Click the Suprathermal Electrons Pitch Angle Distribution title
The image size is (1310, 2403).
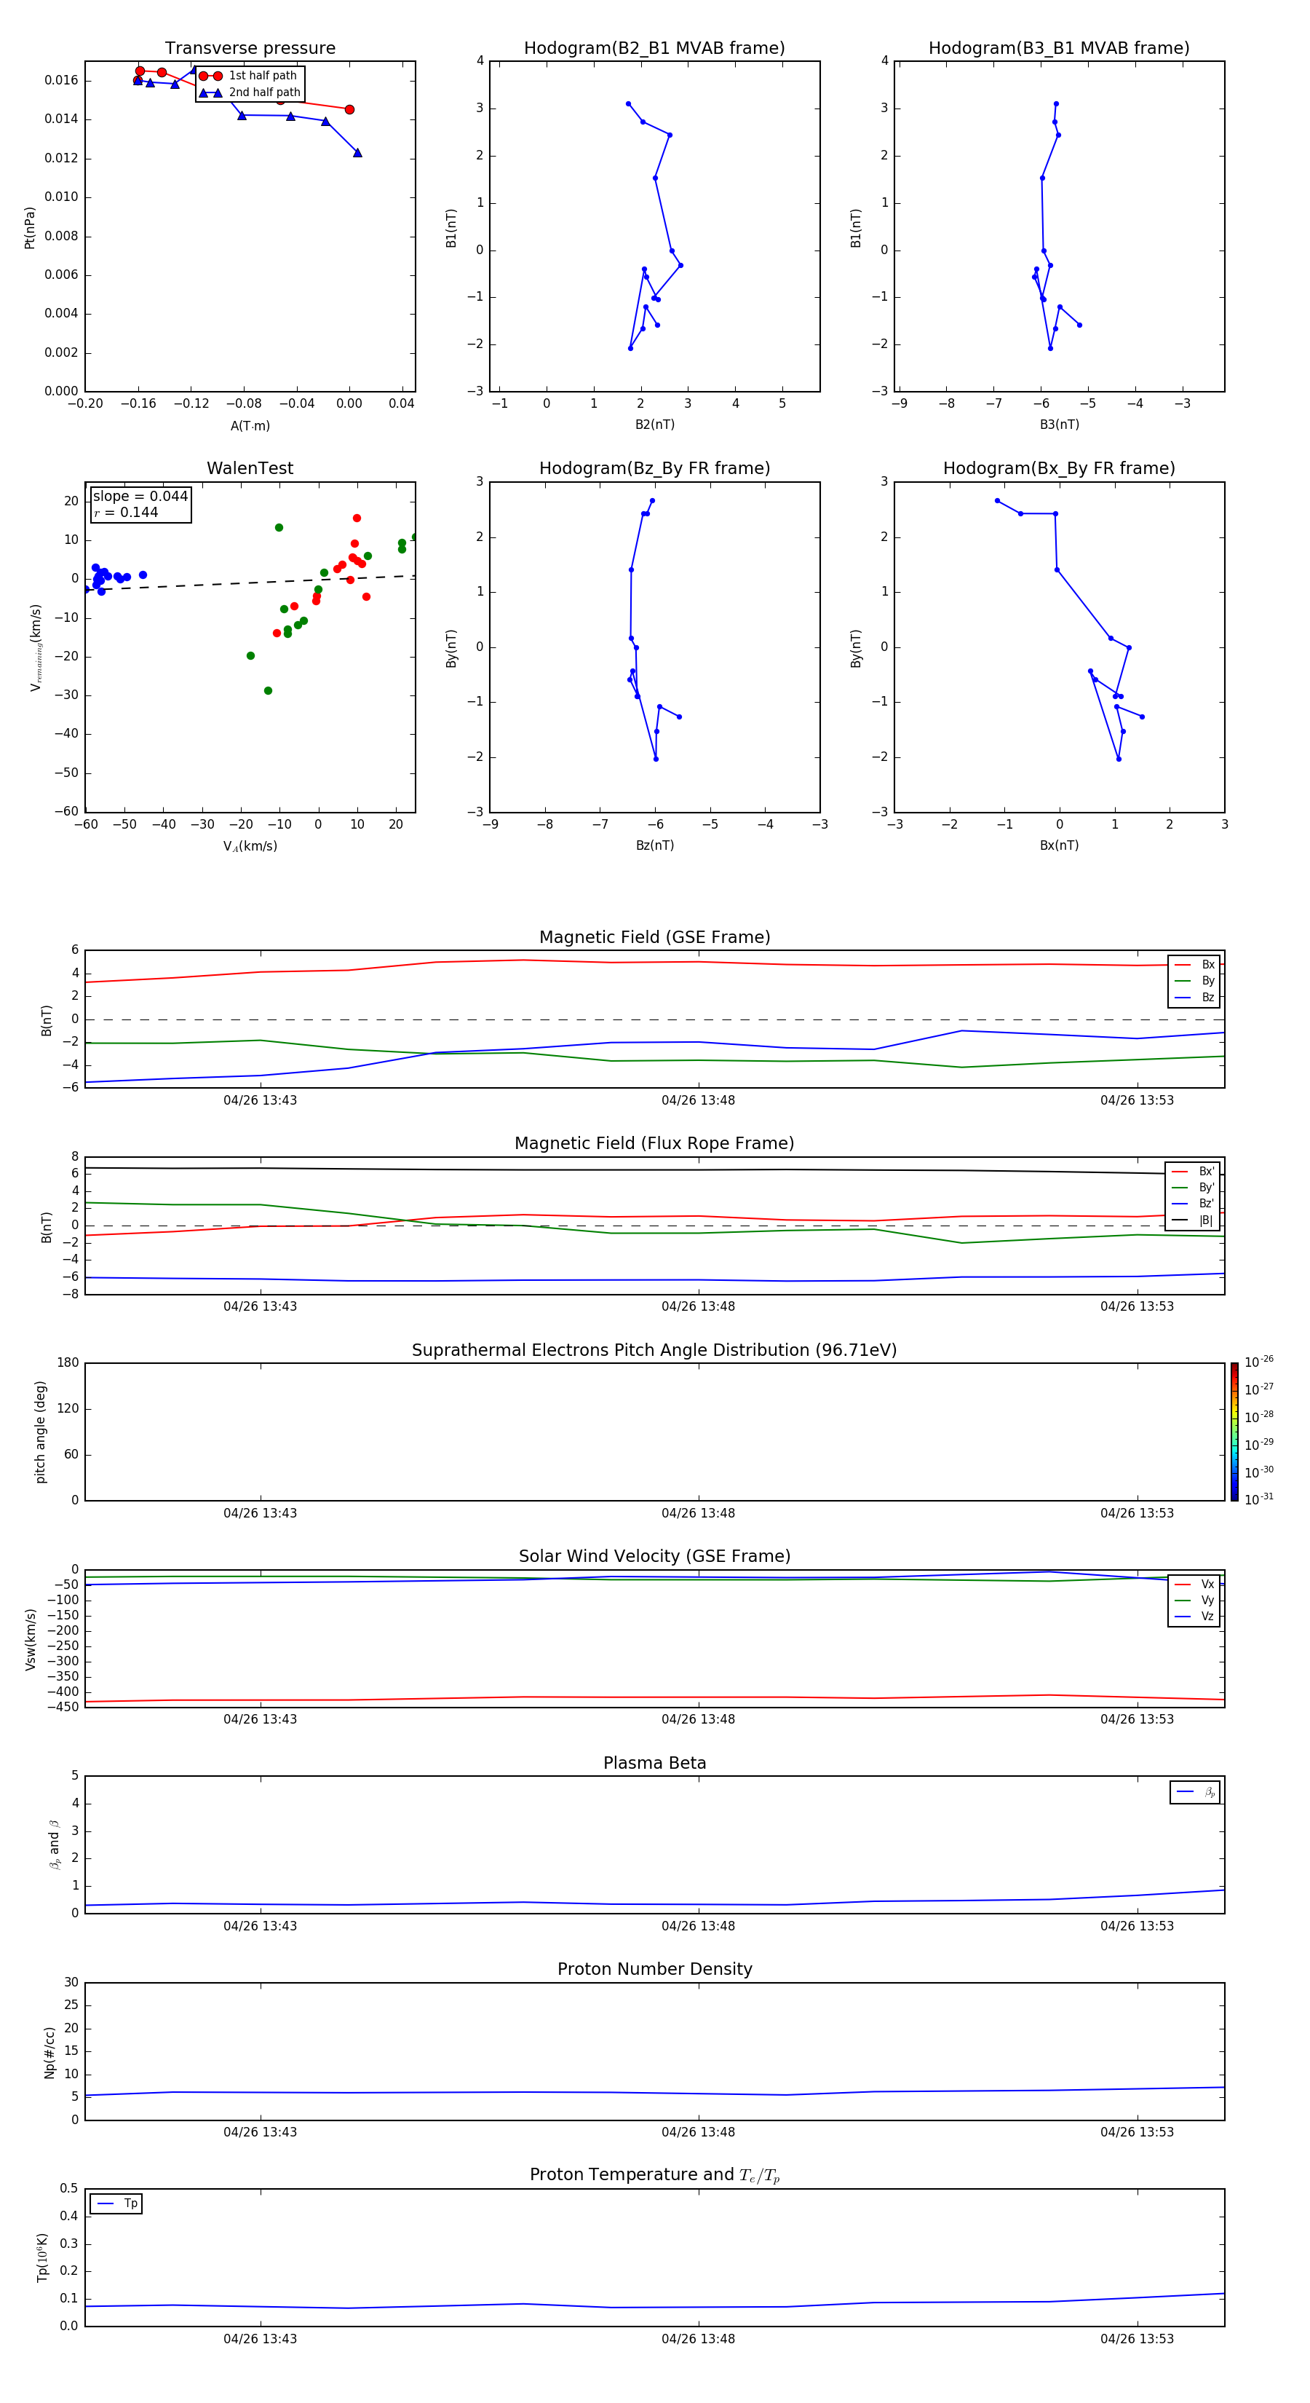(x=654, y=1351)
